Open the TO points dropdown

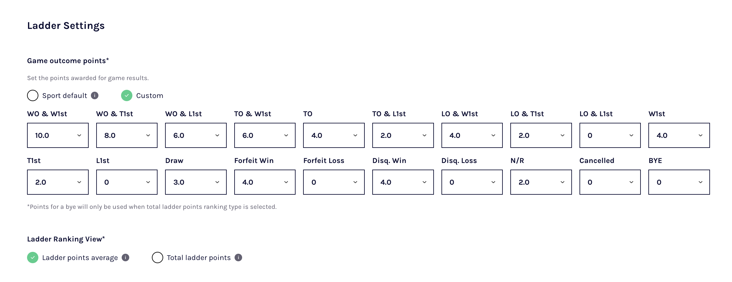(334, 135)
